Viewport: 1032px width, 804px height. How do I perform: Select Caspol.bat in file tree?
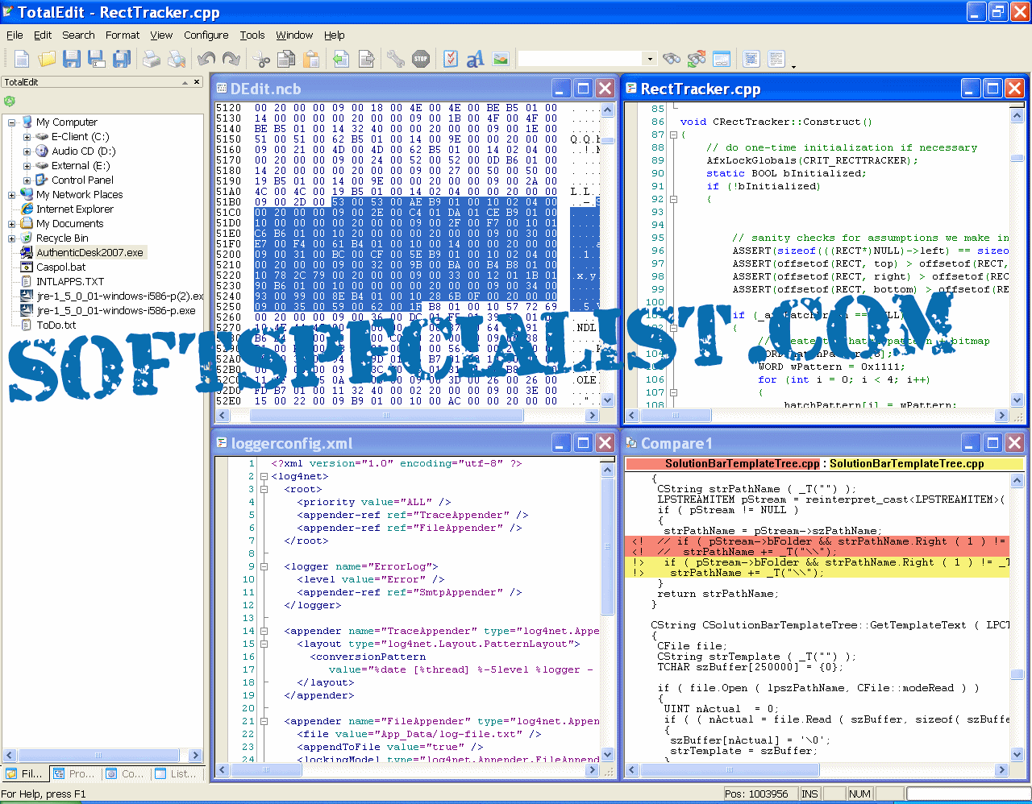(61, 267)
